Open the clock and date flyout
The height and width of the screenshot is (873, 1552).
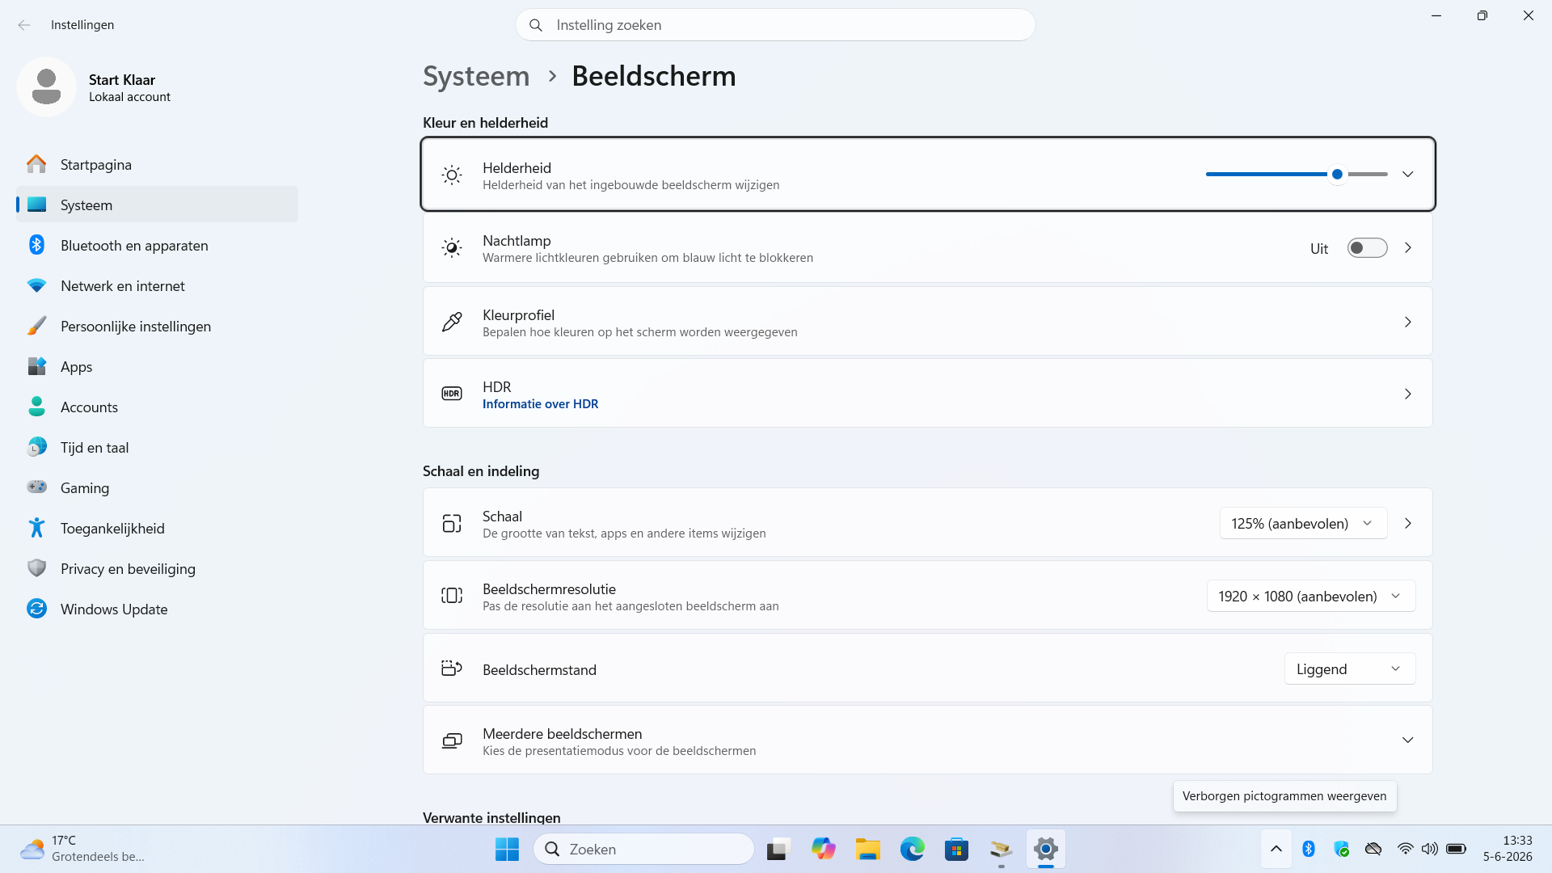[x=1508, y=849]
